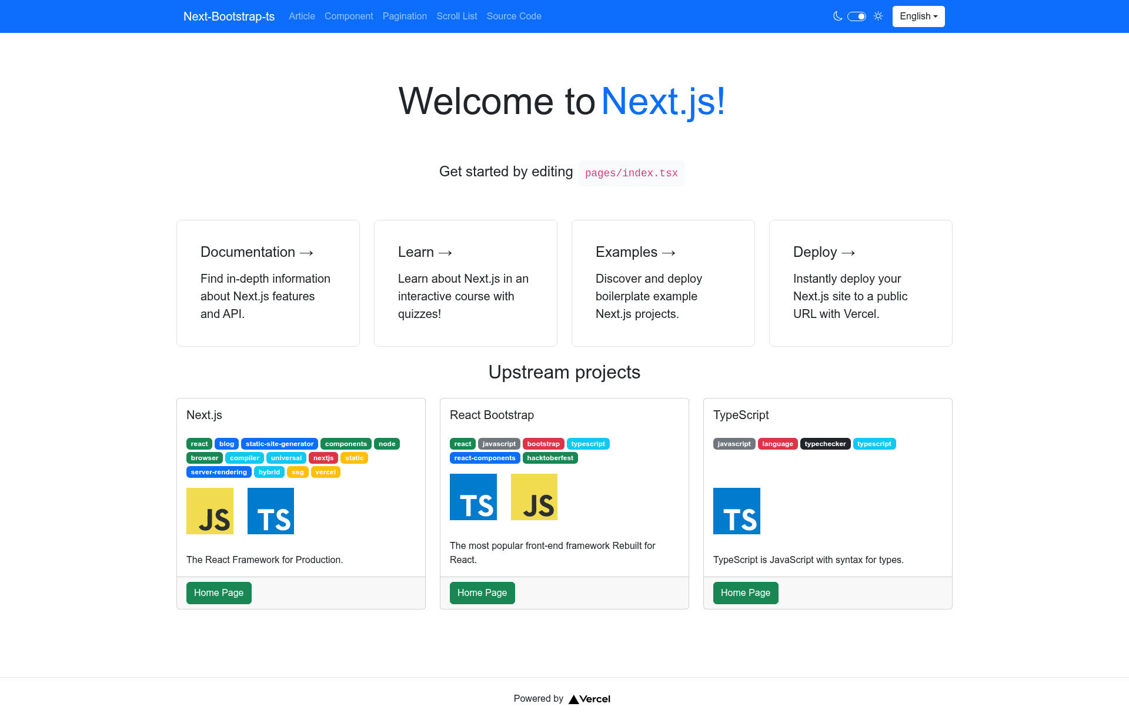Click the blog tag in Next.js card
This screenshot has width=1129, height=720.
[x=226, y=444]
